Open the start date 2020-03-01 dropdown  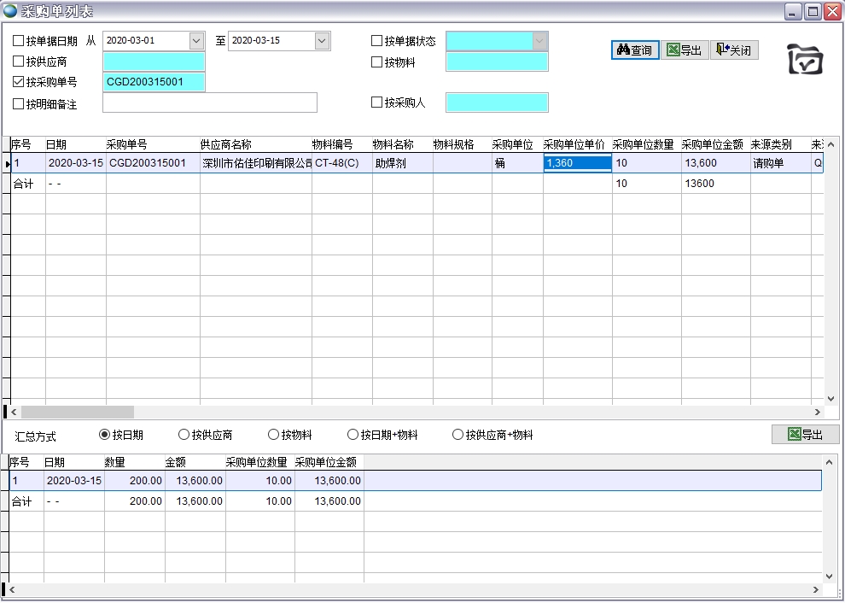[x=196, y=41]
